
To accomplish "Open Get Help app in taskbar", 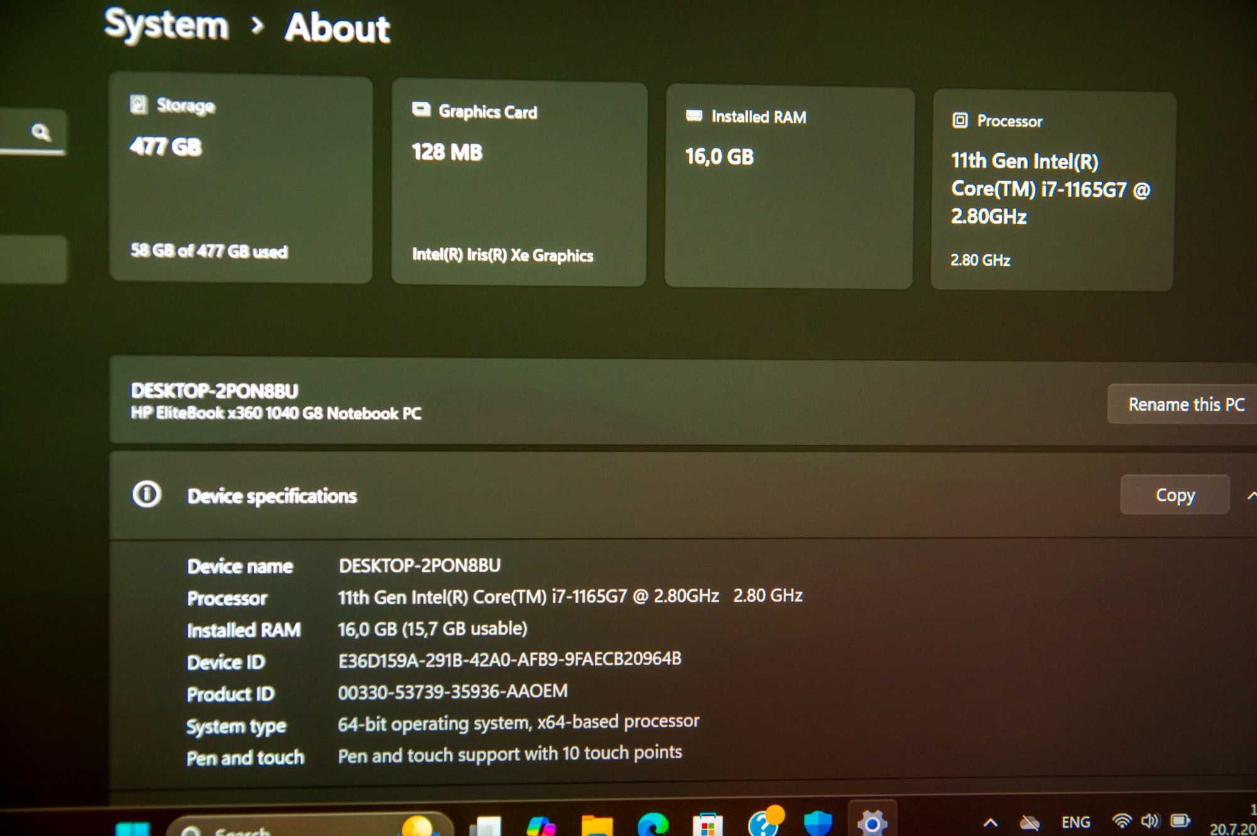I will pyautogui.click(x=765, y=822).
